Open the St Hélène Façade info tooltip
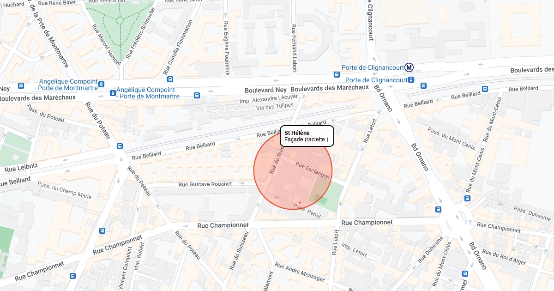 (307, 136)
